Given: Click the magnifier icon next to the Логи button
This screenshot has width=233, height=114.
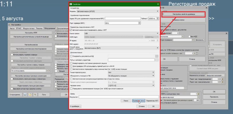Looking at the screenshot, I should coord(35,94).
